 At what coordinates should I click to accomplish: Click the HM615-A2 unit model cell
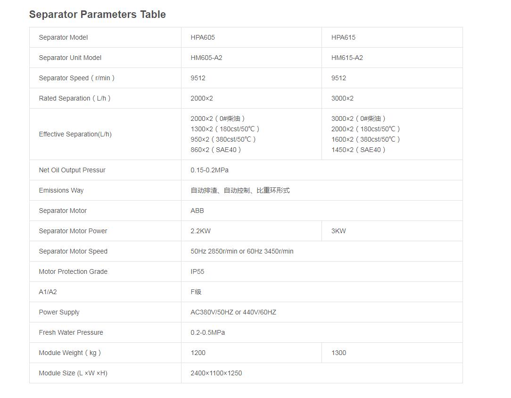pyautogui.click(x=347, y=58)
